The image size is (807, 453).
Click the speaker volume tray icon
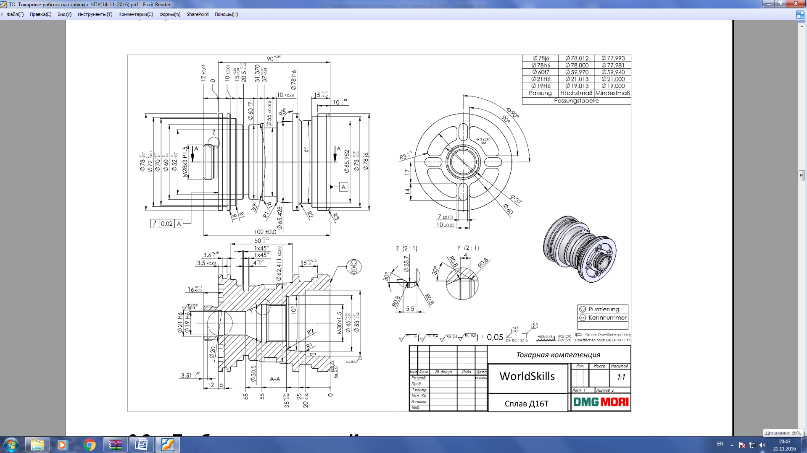(x=762, y=445)
